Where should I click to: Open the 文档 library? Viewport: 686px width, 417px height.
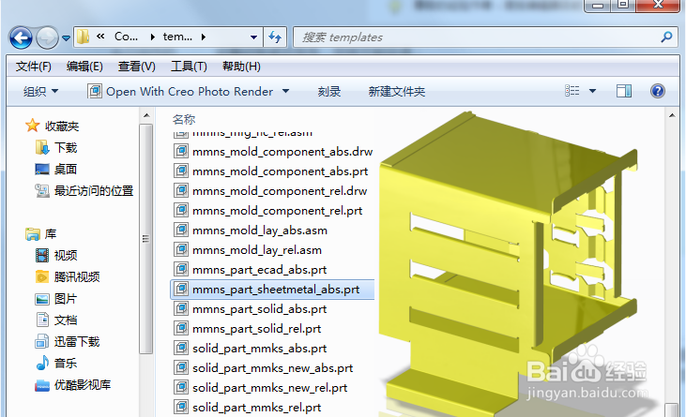pos(56,320)
